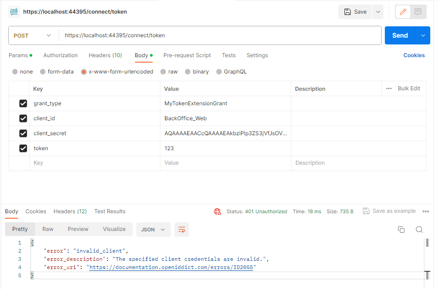Viewport: 438px width, 289px height.
Task: Click the search icon in response panel
Action: (419, 230)
